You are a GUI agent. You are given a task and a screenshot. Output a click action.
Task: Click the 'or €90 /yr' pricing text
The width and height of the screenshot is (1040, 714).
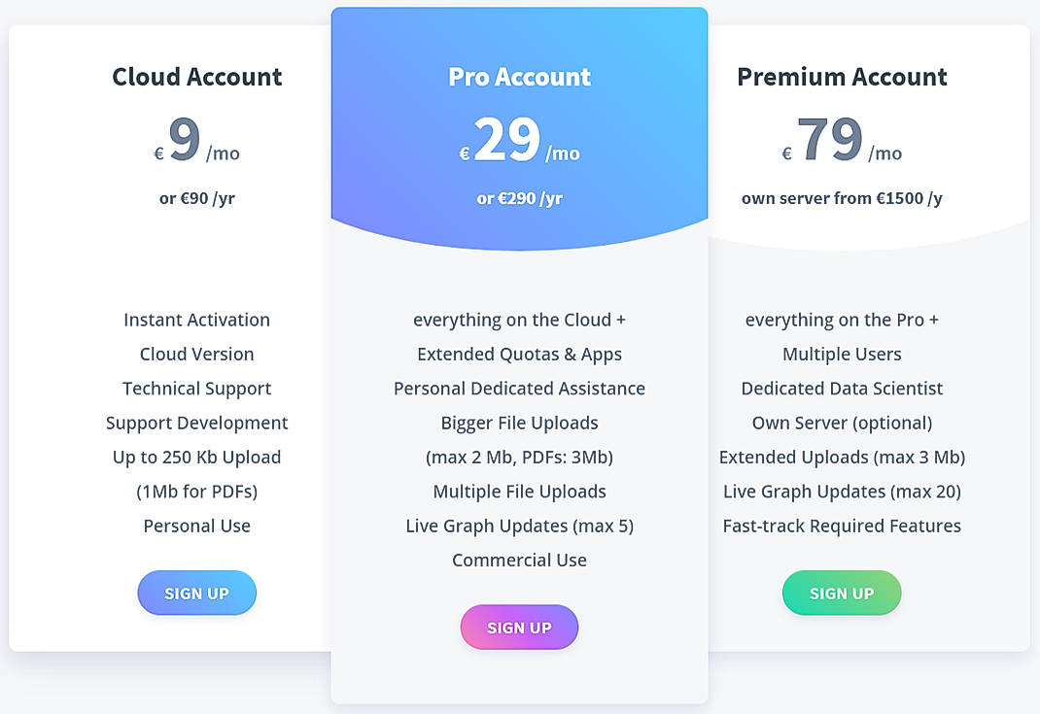196,198
